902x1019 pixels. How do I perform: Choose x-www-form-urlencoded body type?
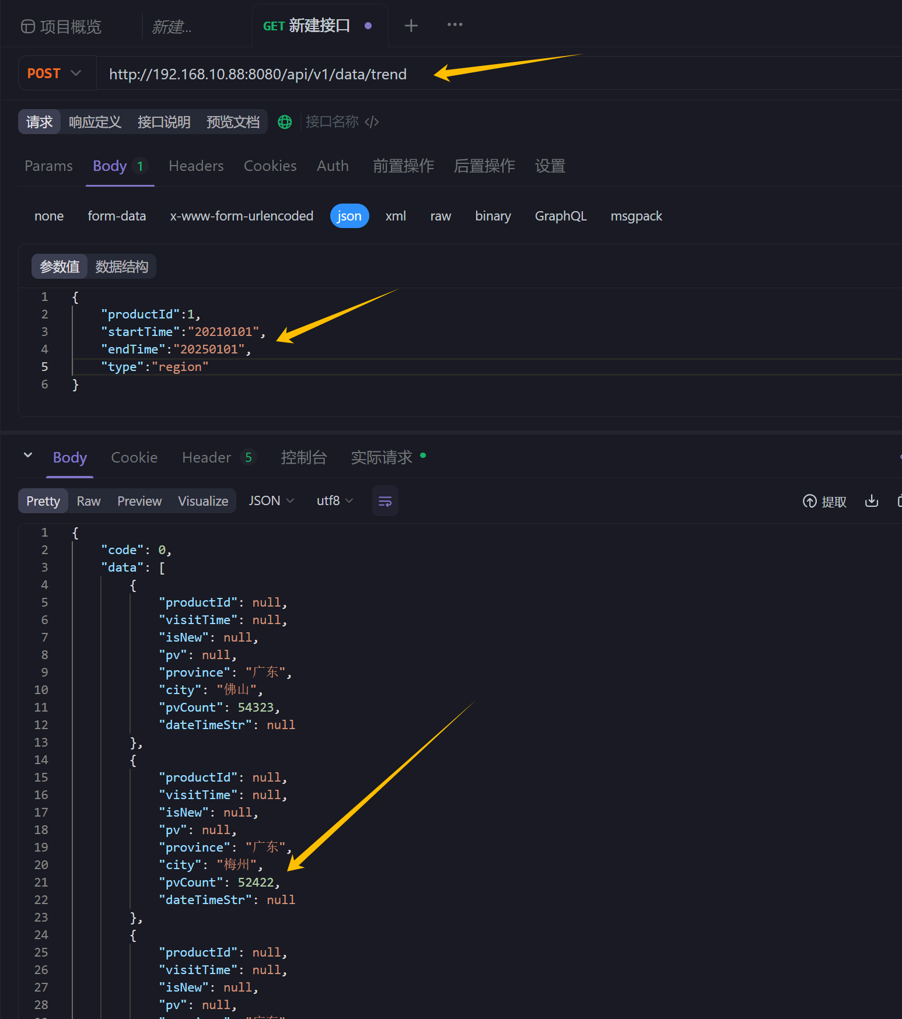(242, 216)
